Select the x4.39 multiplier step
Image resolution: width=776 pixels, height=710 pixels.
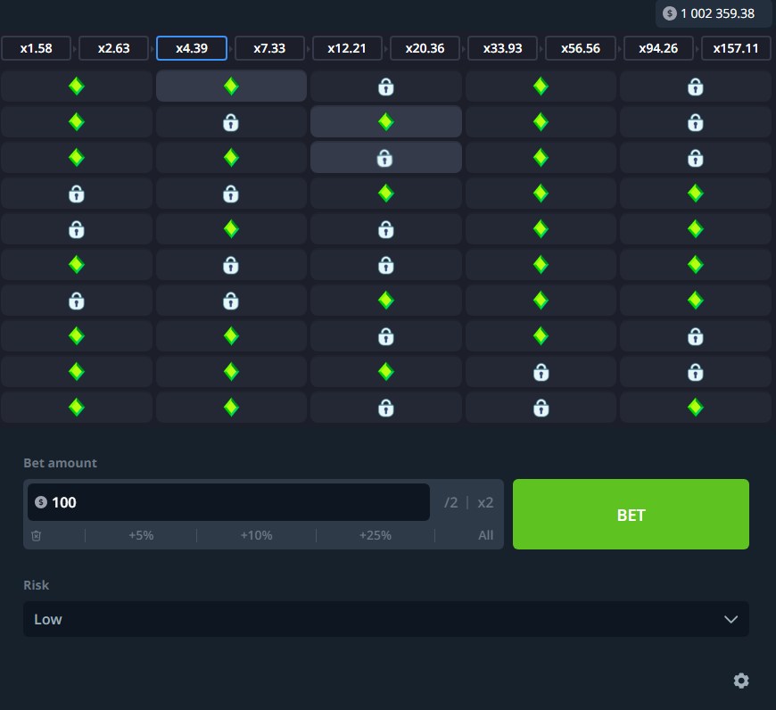tap(192, 48)
